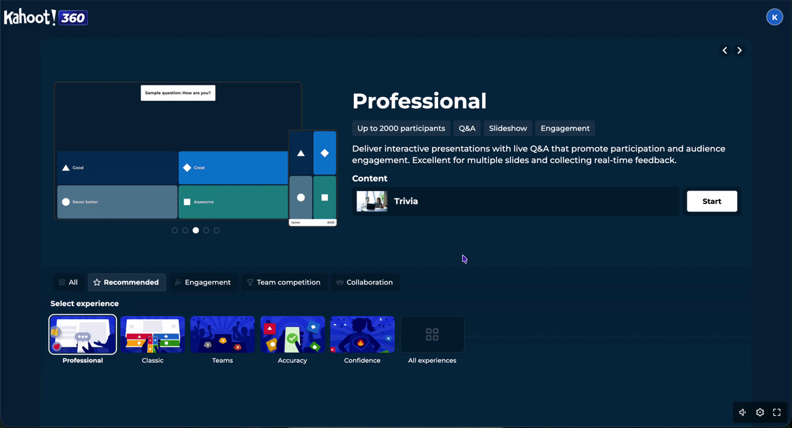Click the Q&A tag

click(x=467, y=129)
